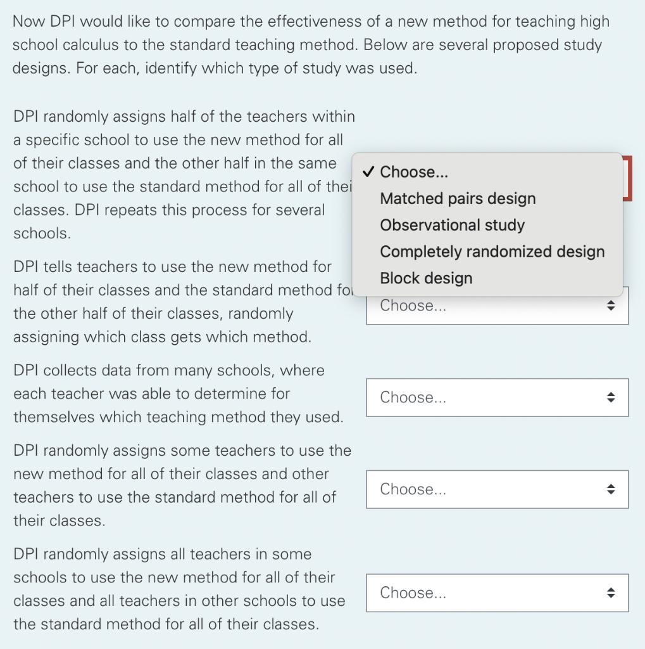The width and height of the screenshot is (645, 649).
Task: Click the "Choose..." placeholder in the third select
Action: [411, 397]
